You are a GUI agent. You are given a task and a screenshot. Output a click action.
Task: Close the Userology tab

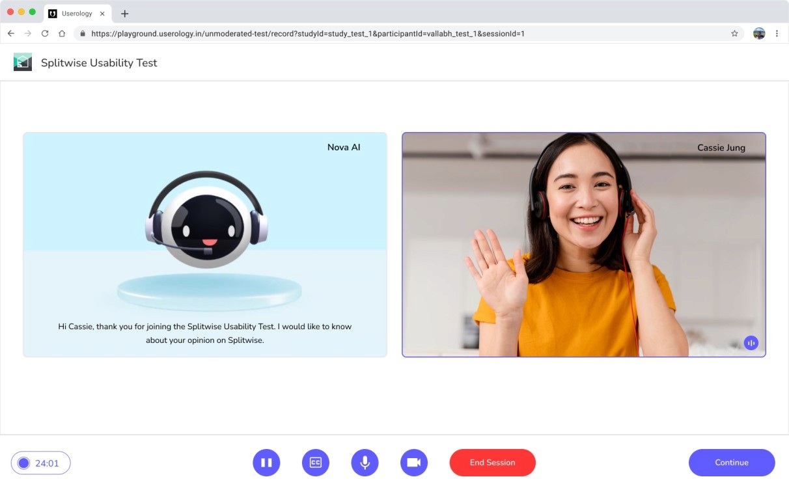pyautogui.click(x=102, y=14)
